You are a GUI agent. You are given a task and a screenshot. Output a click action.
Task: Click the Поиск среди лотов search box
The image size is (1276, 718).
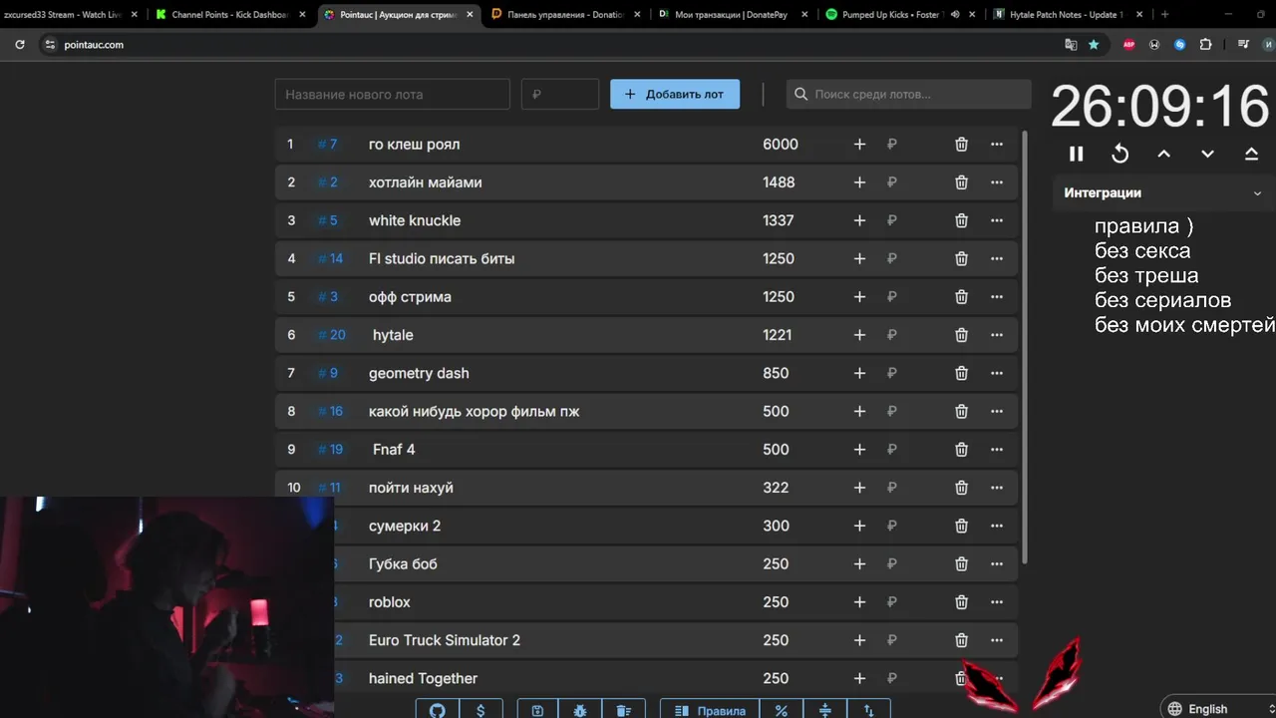tap(908, 94)
